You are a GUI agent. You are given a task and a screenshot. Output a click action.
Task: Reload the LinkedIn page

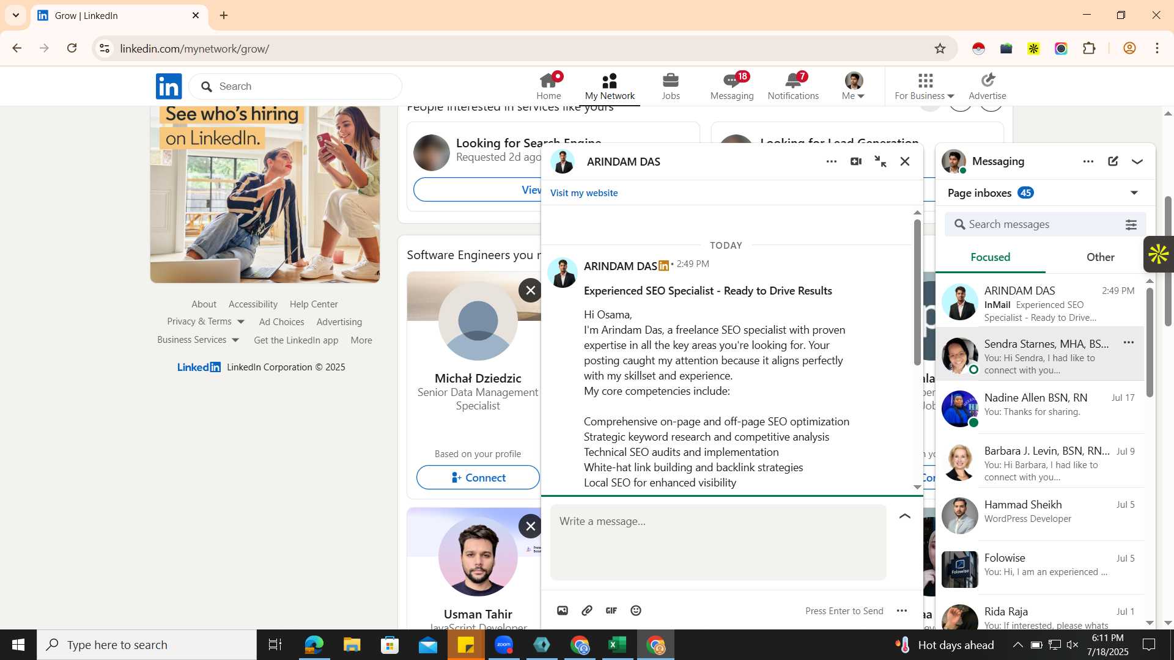(72, 48)
